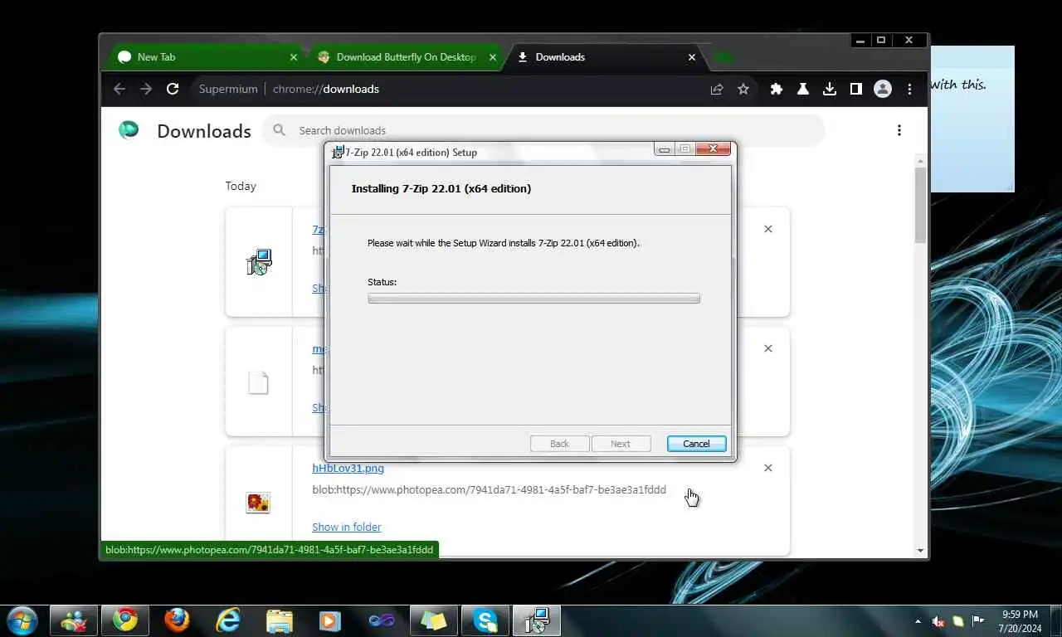Click the 7z installer file icon
Viewport: 1062px width, 637px height.
[259, 262]
